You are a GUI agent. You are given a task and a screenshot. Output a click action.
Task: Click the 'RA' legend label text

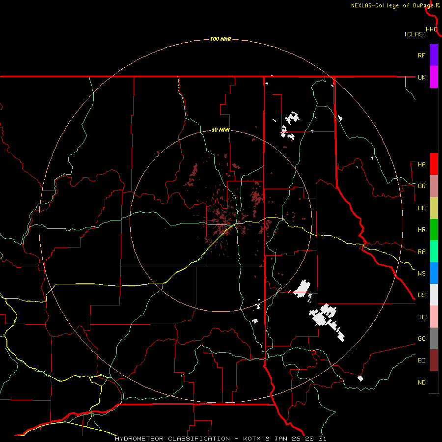(x=421, y=252)
